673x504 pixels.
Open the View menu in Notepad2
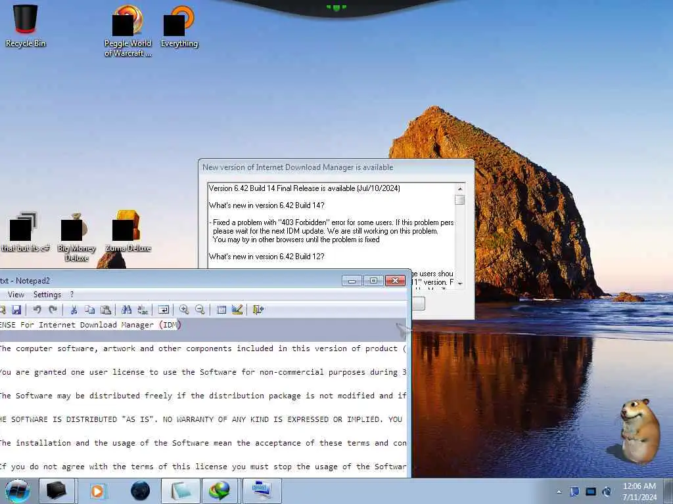tap(16, 295)
